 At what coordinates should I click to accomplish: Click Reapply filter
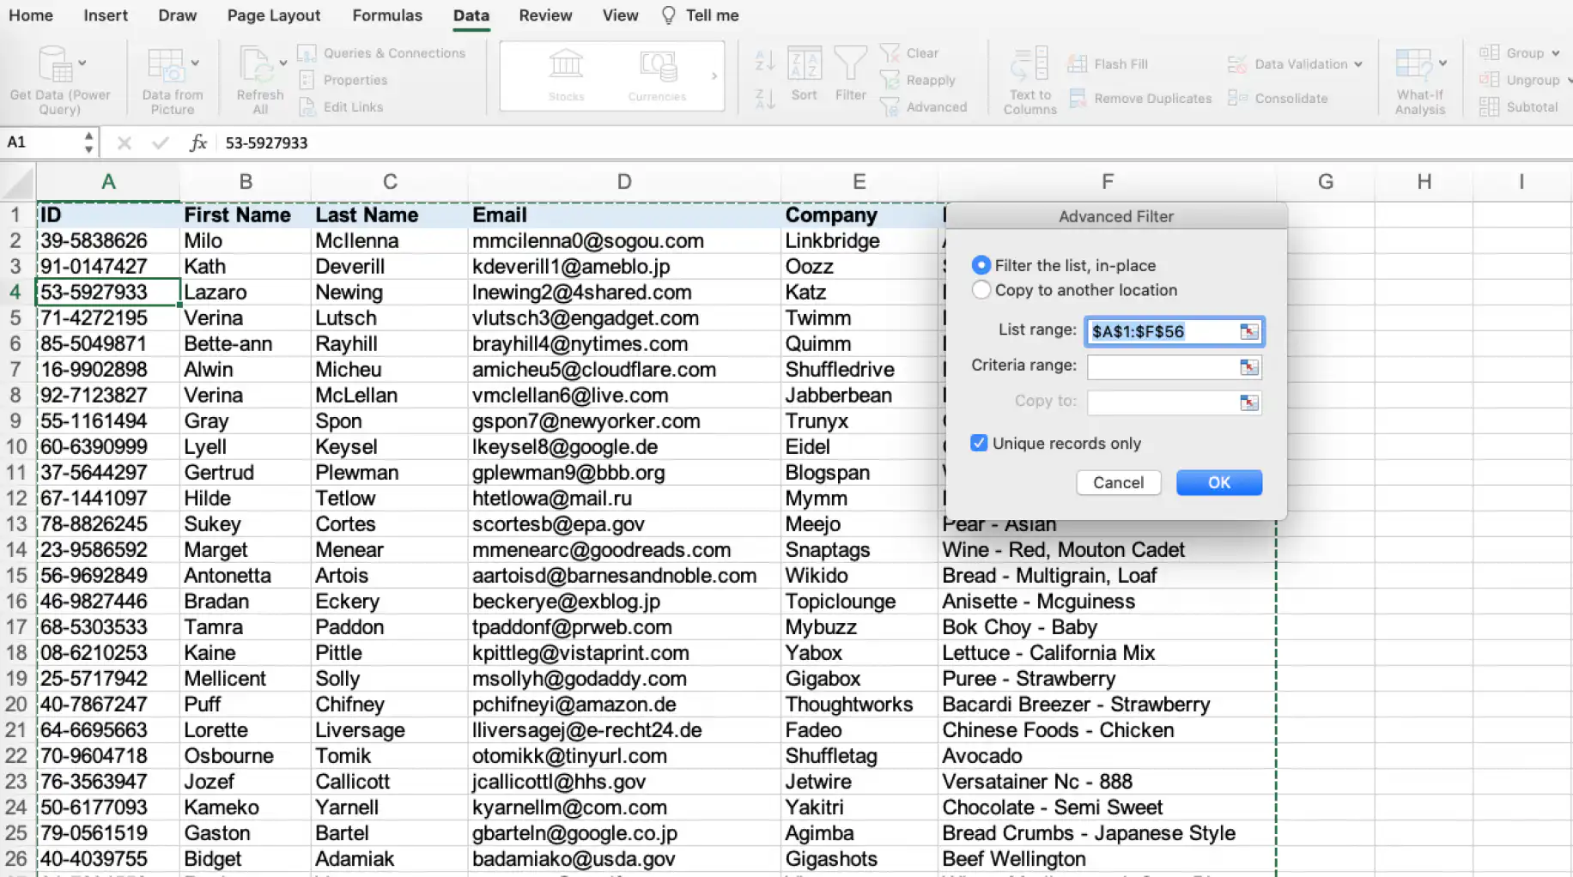pos(919,80)
